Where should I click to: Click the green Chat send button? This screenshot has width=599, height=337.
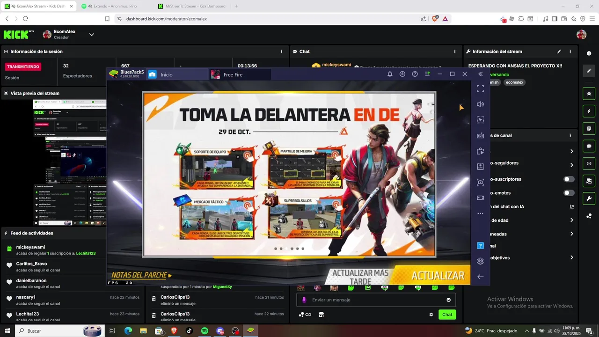click(447, 315)
